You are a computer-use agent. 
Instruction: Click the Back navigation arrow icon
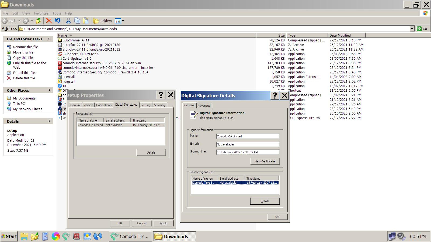(5, 21)
